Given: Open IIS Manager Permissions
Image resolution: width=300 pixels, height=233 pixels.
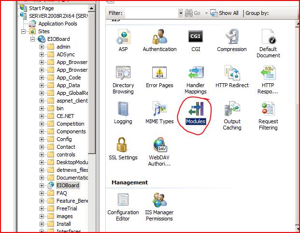Looking at the screenshot, I should 159,207.
